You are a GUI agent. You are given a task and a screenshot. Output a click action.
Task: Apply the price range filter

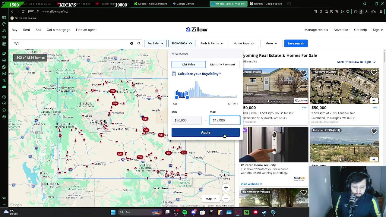pos(206,133)
